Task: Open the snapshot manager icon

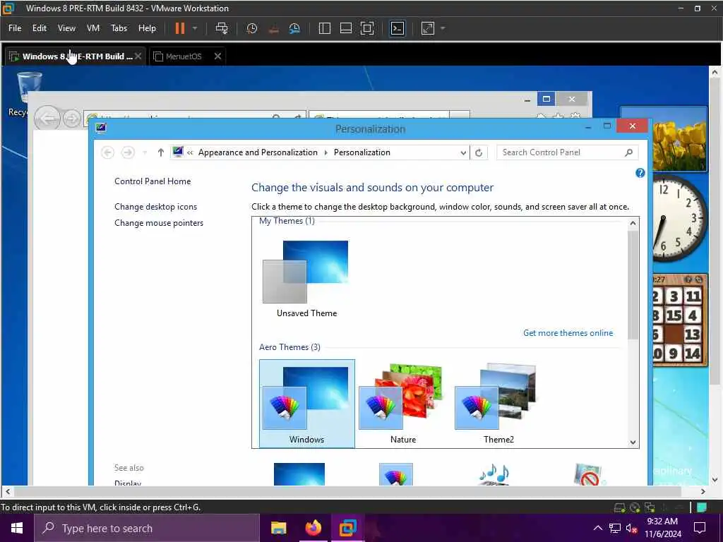Action: (294, 28)
